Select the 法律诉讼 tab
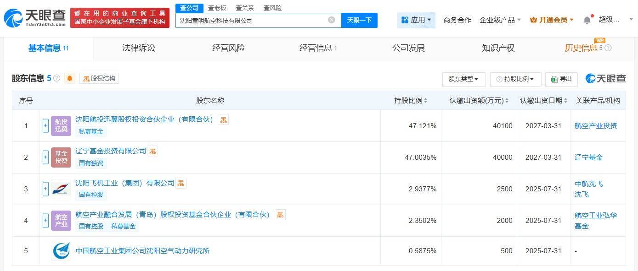This screenshot has width=638, height=271. tap(139, 48)
